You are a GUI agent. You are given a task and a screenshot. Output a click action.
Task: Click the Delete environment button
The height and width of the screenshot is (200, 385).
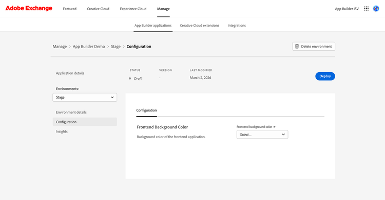(314, 46)
